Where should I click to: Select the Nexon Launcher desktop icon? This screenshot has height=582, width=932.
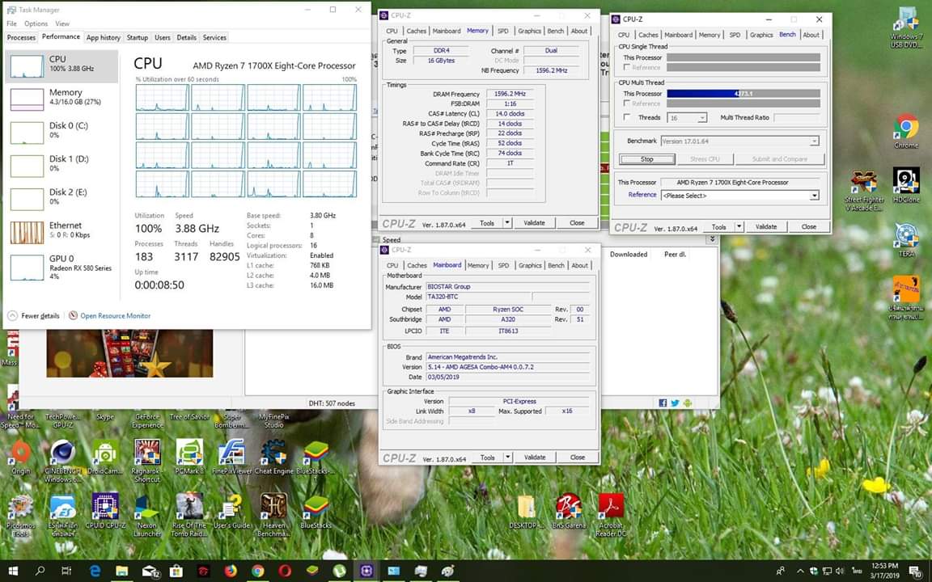(x=146, y=516)
